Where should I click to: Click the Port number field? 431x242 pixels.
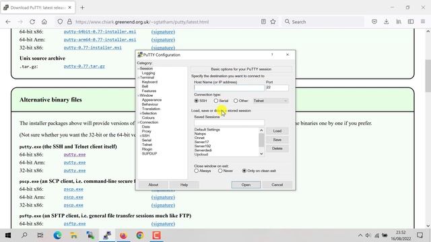coord(277,87)
